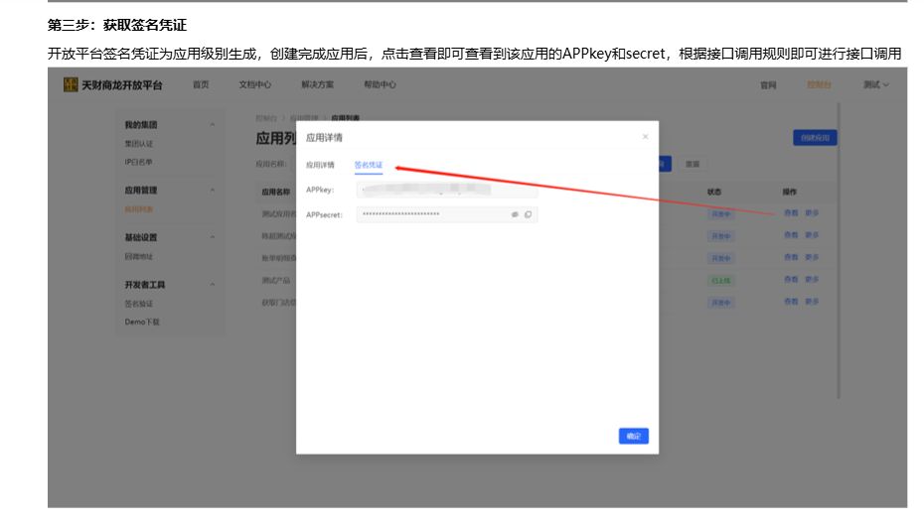This screenshot has width=924, height=526.
Task: Click the green 已上线 status tag
Action: click(x=720, y=281)
